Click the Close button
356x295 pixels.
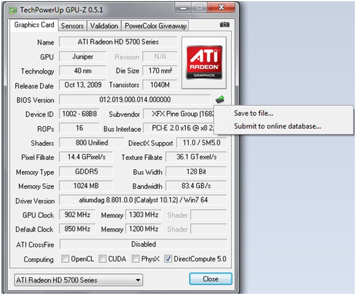[211, 279]
